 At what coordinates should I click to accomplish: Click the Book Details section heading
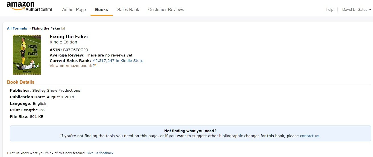coord(21,82)
